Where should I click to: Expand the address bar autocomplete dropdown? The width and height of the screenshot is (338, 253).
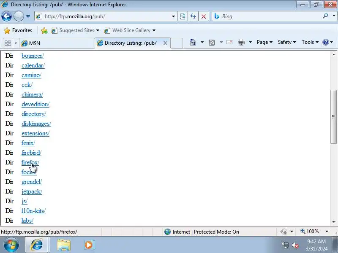click(173, 16)
